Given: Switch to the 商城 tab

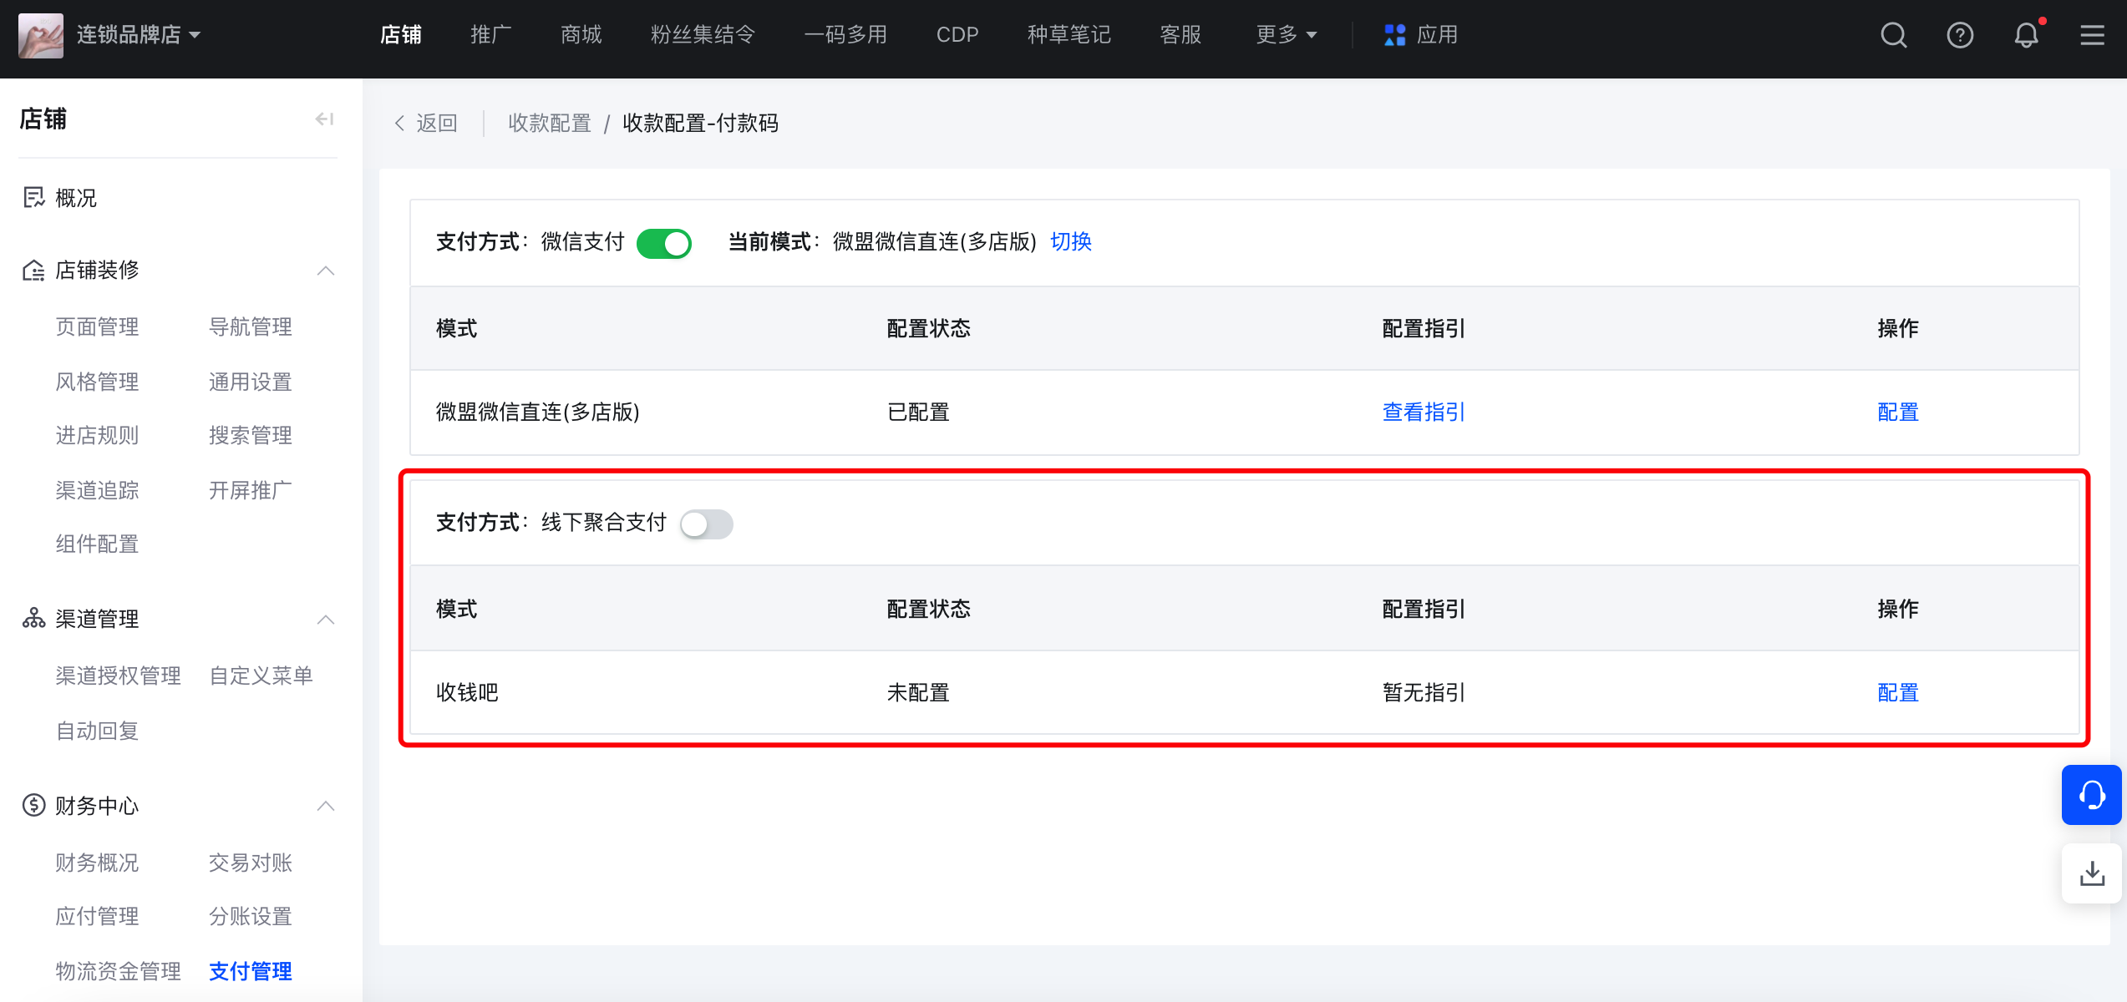Looking at the screenshot, I should coord(580,35).
